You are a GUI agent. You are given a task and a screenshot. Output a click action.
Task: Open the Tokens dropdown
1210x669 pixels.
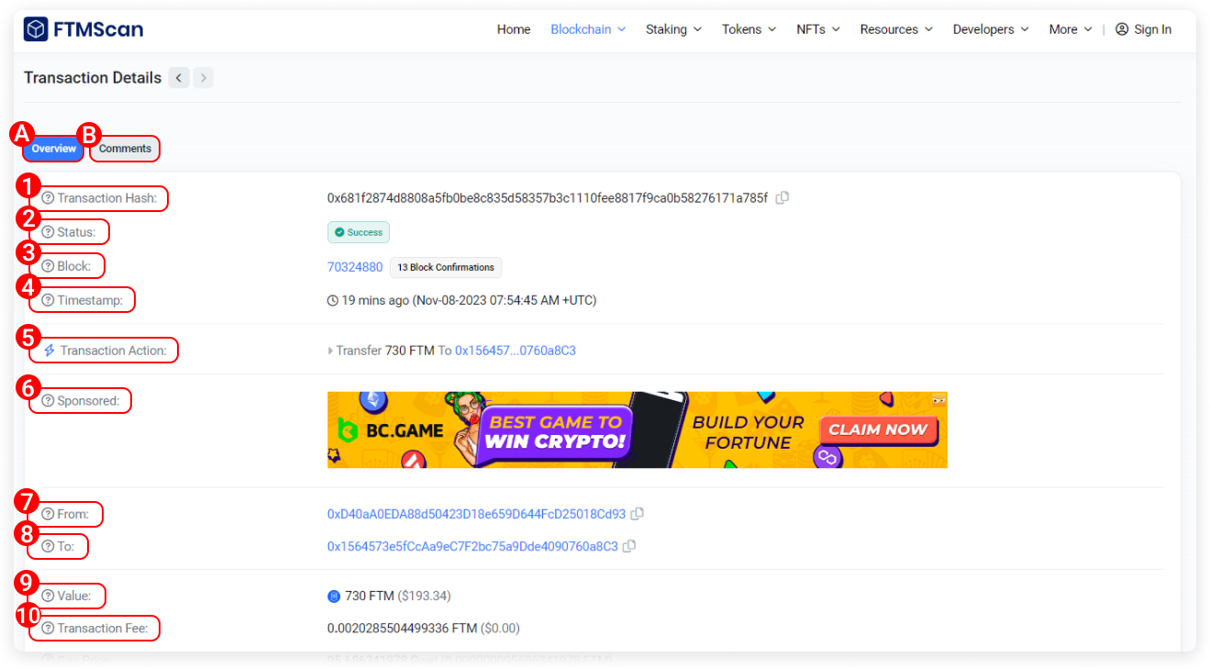point(749,29)
